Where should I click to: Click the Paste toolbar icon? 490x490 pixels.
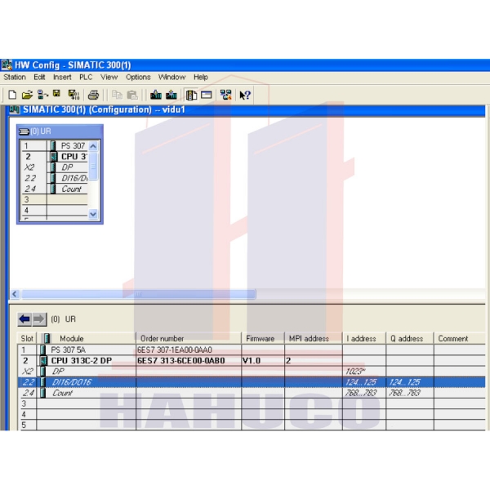tap(132, 95)
